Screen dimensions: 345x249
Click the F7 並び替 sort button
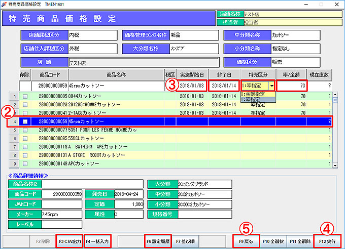click(185, 240)
